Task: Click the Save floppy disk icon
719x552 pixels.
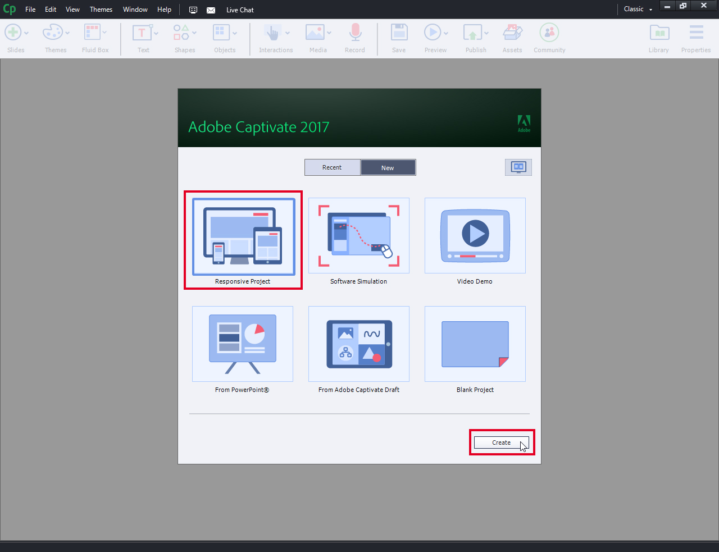Action: pyautogui.click(x=399, y=33)
